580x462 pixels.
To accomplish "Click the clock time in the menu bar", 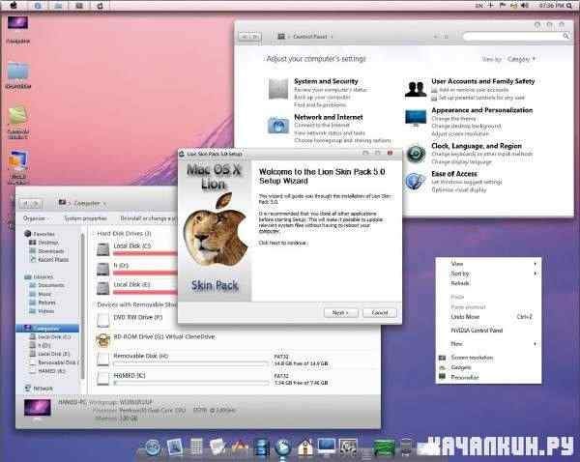I will [x=551, y=5].
